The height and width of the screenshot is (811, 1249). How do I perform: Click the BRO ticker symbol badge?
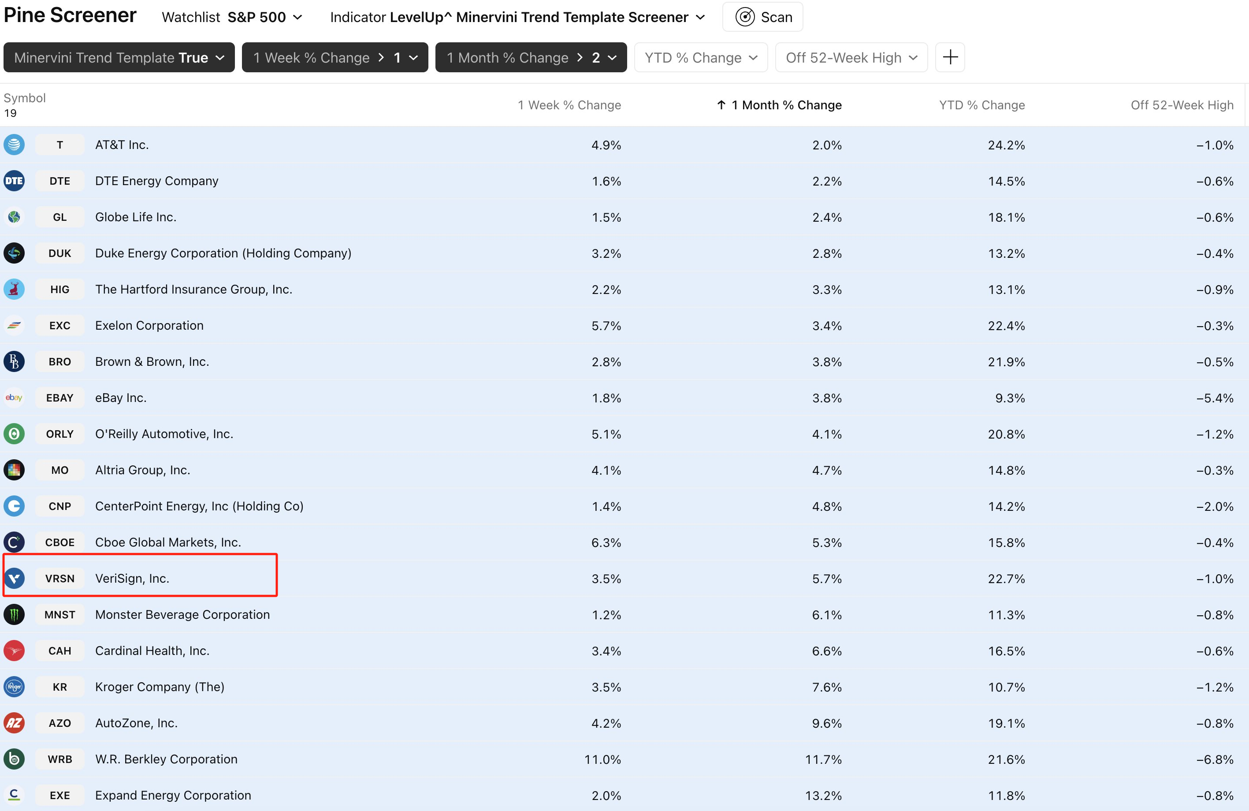pyautogui.click(x=60, y=362)
